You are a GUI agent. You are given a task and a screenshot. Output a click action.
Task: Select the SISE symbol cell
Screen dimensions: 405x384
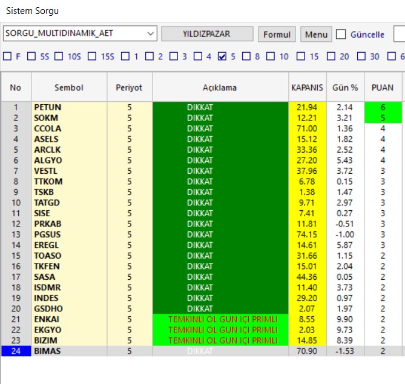(69, 213)
